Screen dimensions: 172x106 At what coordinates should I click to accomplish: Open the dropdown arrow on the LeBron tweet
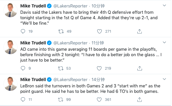pyautogui.click(x=164, y=79)
